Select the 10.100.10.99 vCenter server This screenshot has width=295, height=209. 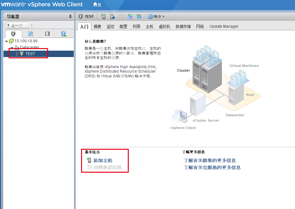(x=26, y=41)
